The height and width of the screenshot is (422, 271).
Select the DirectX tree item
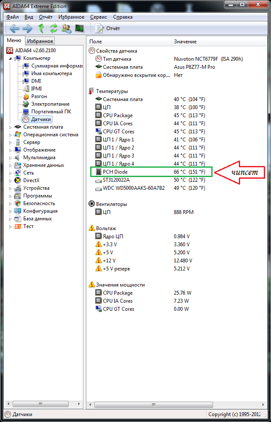point(31,180)
